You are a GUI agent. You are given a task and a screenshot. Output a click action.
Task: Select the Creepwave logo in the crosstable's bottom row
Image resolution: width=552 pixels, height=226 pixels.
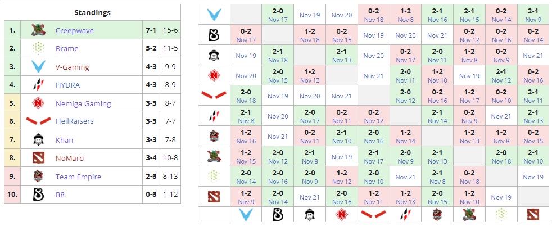pos(469,214)
